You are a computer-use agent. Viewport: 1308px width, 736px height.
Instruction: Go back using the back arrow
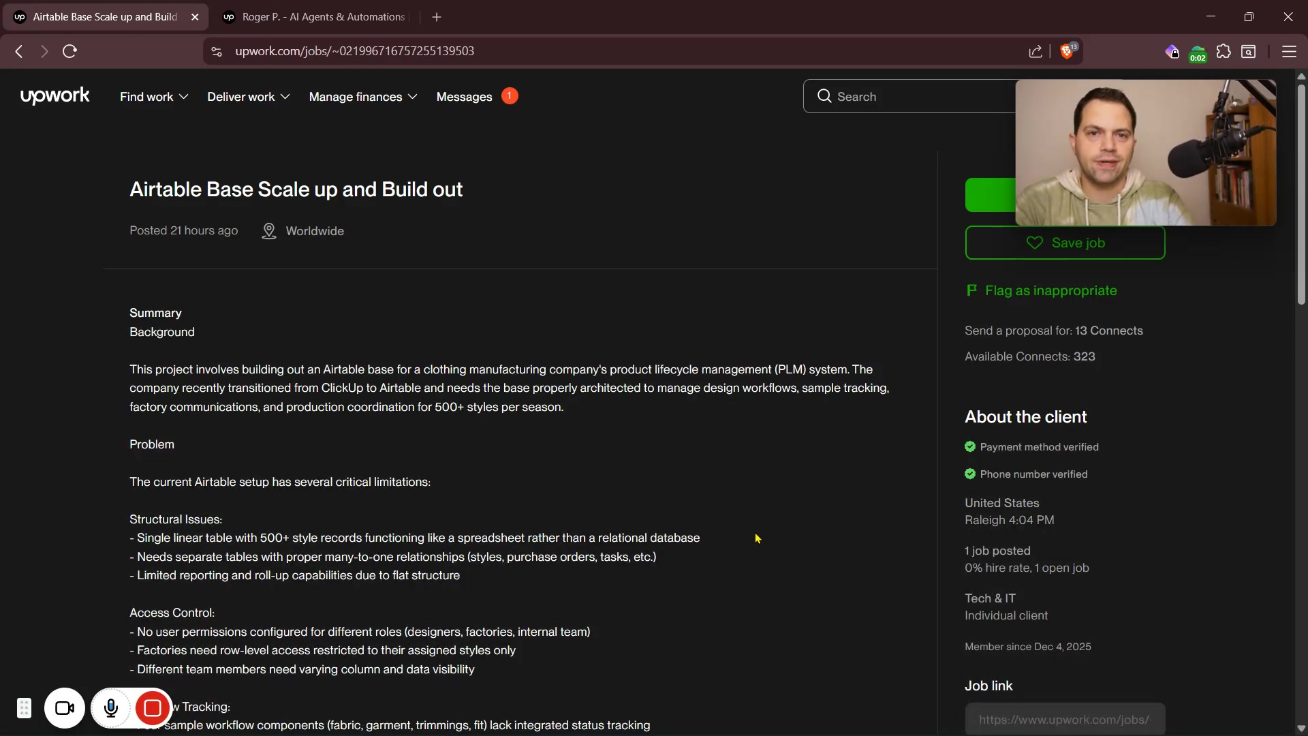[19, 51]
